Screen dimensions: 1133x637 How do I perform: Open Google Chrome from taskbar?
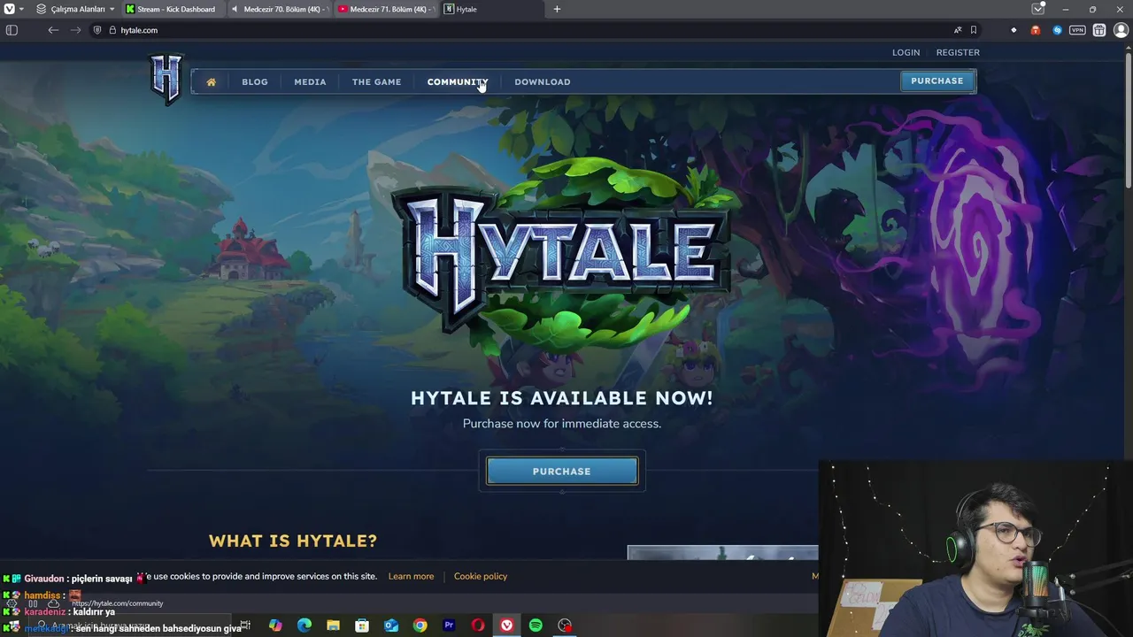point(420,625)
